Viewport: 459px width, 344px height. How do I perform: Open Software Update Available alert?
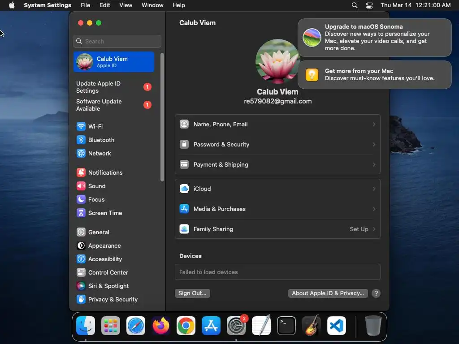click(x=114, y=105)
